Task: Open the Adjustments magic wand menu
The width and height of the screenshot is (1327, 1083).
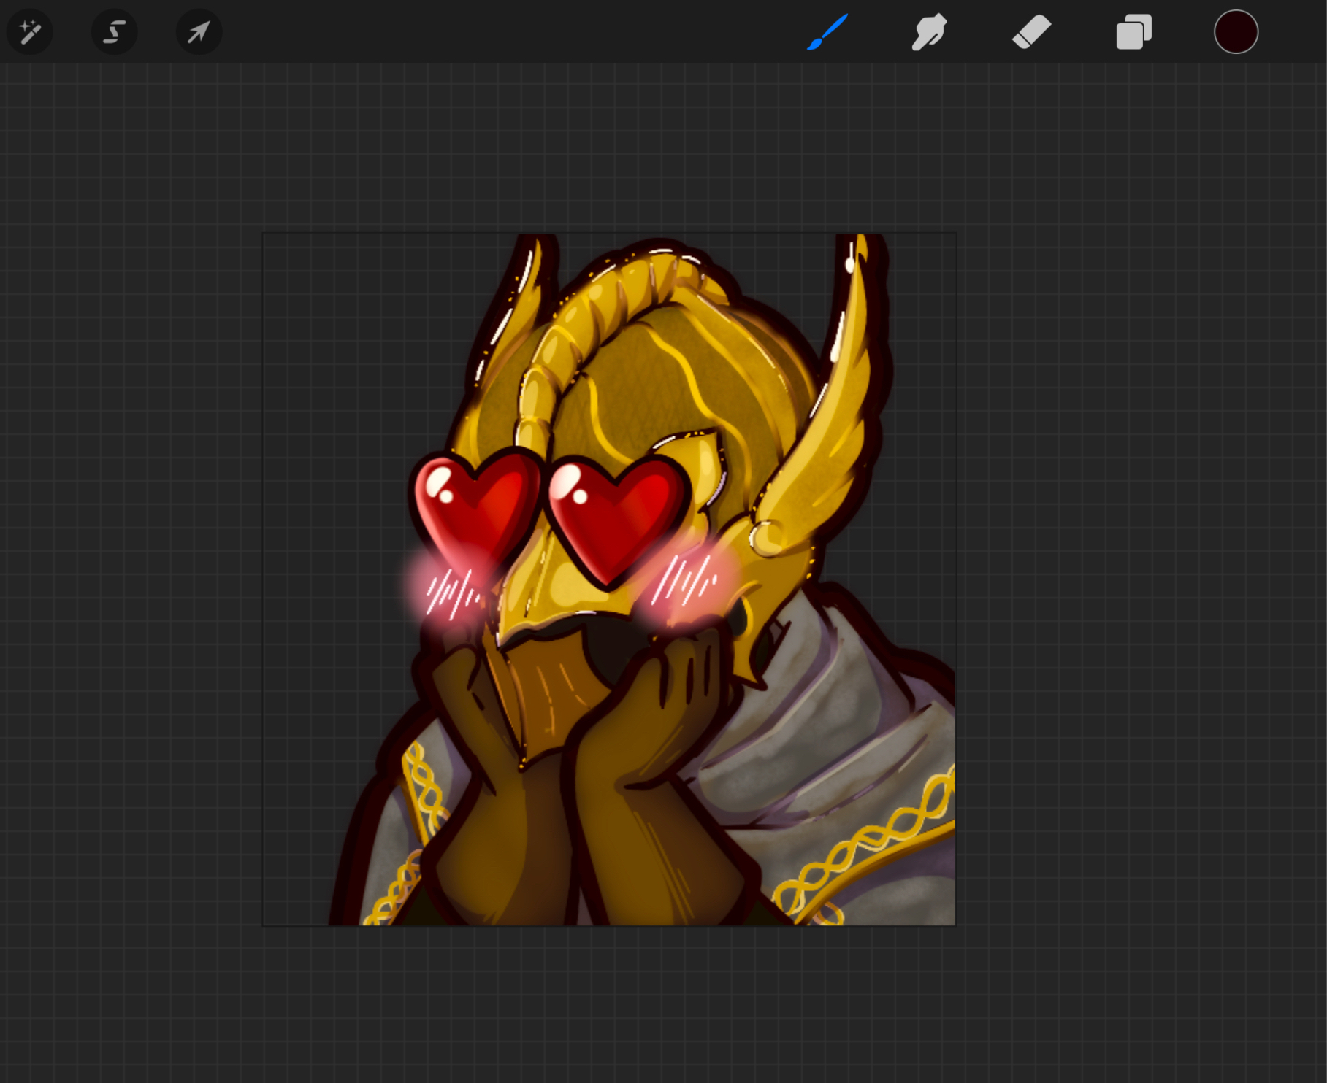Action: click(30, 32)
